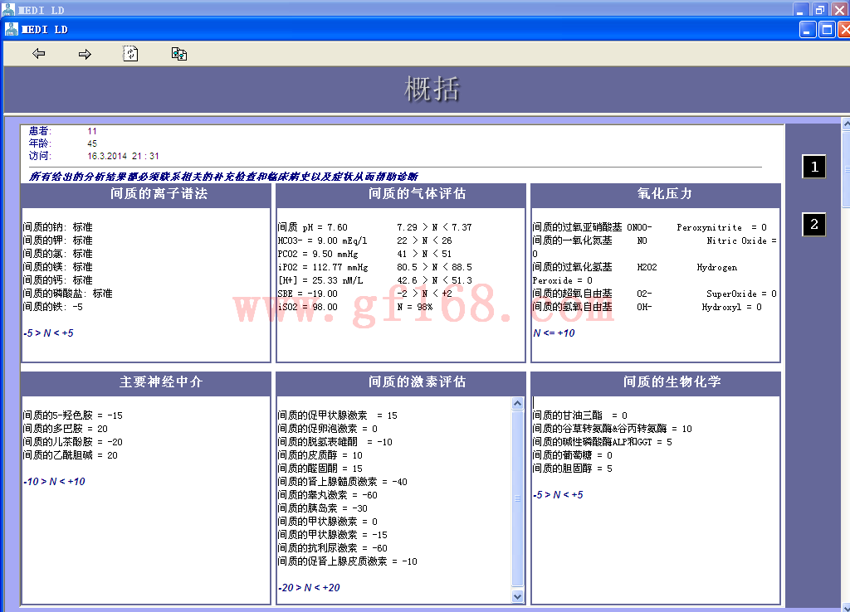
Task: Maximize the inner MEDI LD window
Action: coord(827,30)
